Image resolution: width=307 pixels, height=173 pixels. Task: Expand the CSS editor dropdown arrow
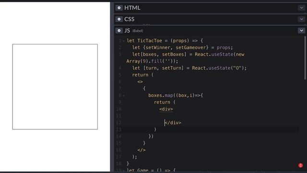(x=302, y=19)
